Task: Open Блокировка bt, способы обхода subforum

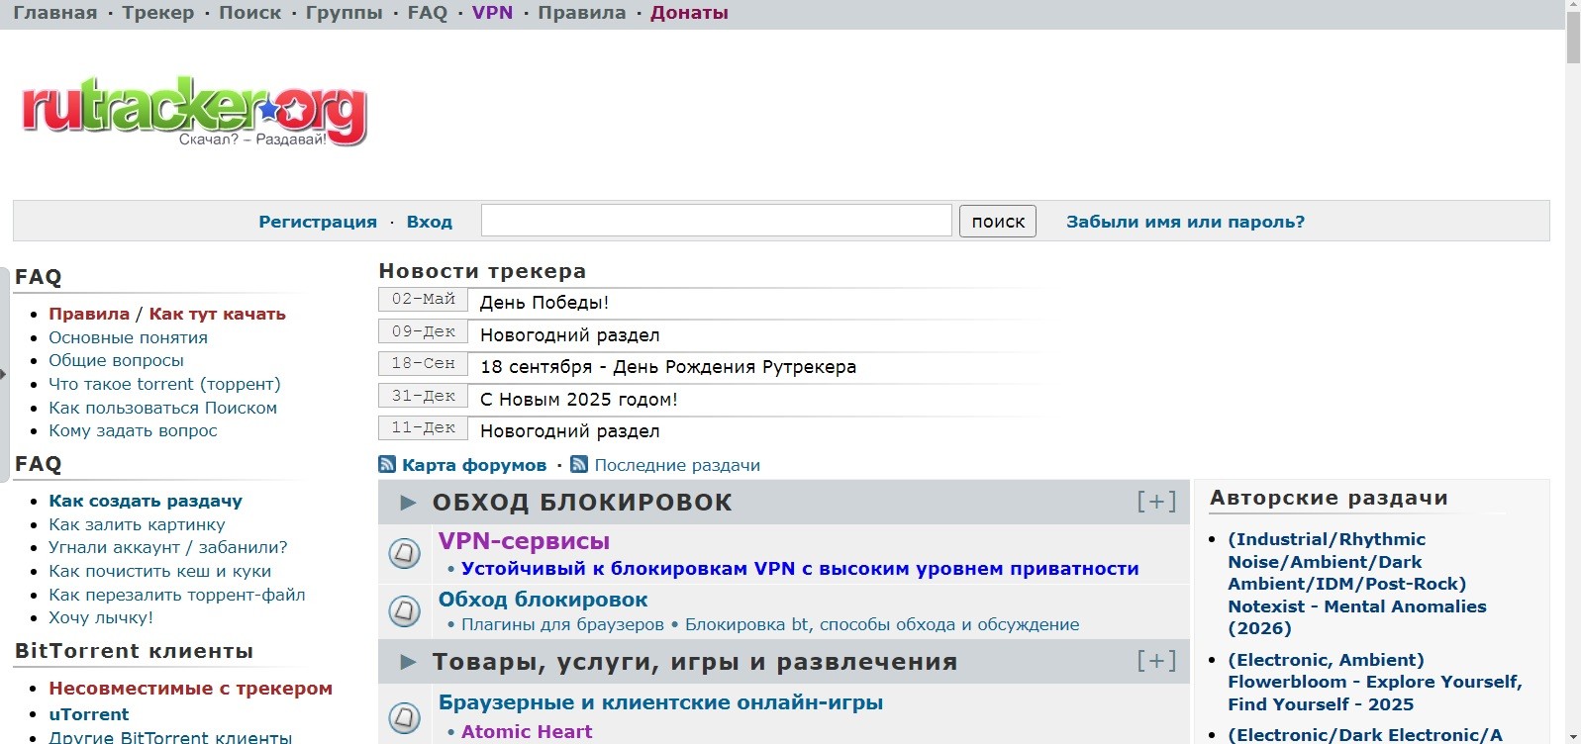Action: coord(882,625)
